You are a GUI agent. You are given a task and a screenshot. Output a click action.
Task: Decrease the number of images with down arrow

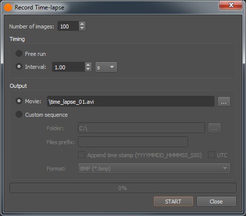click(x=82, y=28)
